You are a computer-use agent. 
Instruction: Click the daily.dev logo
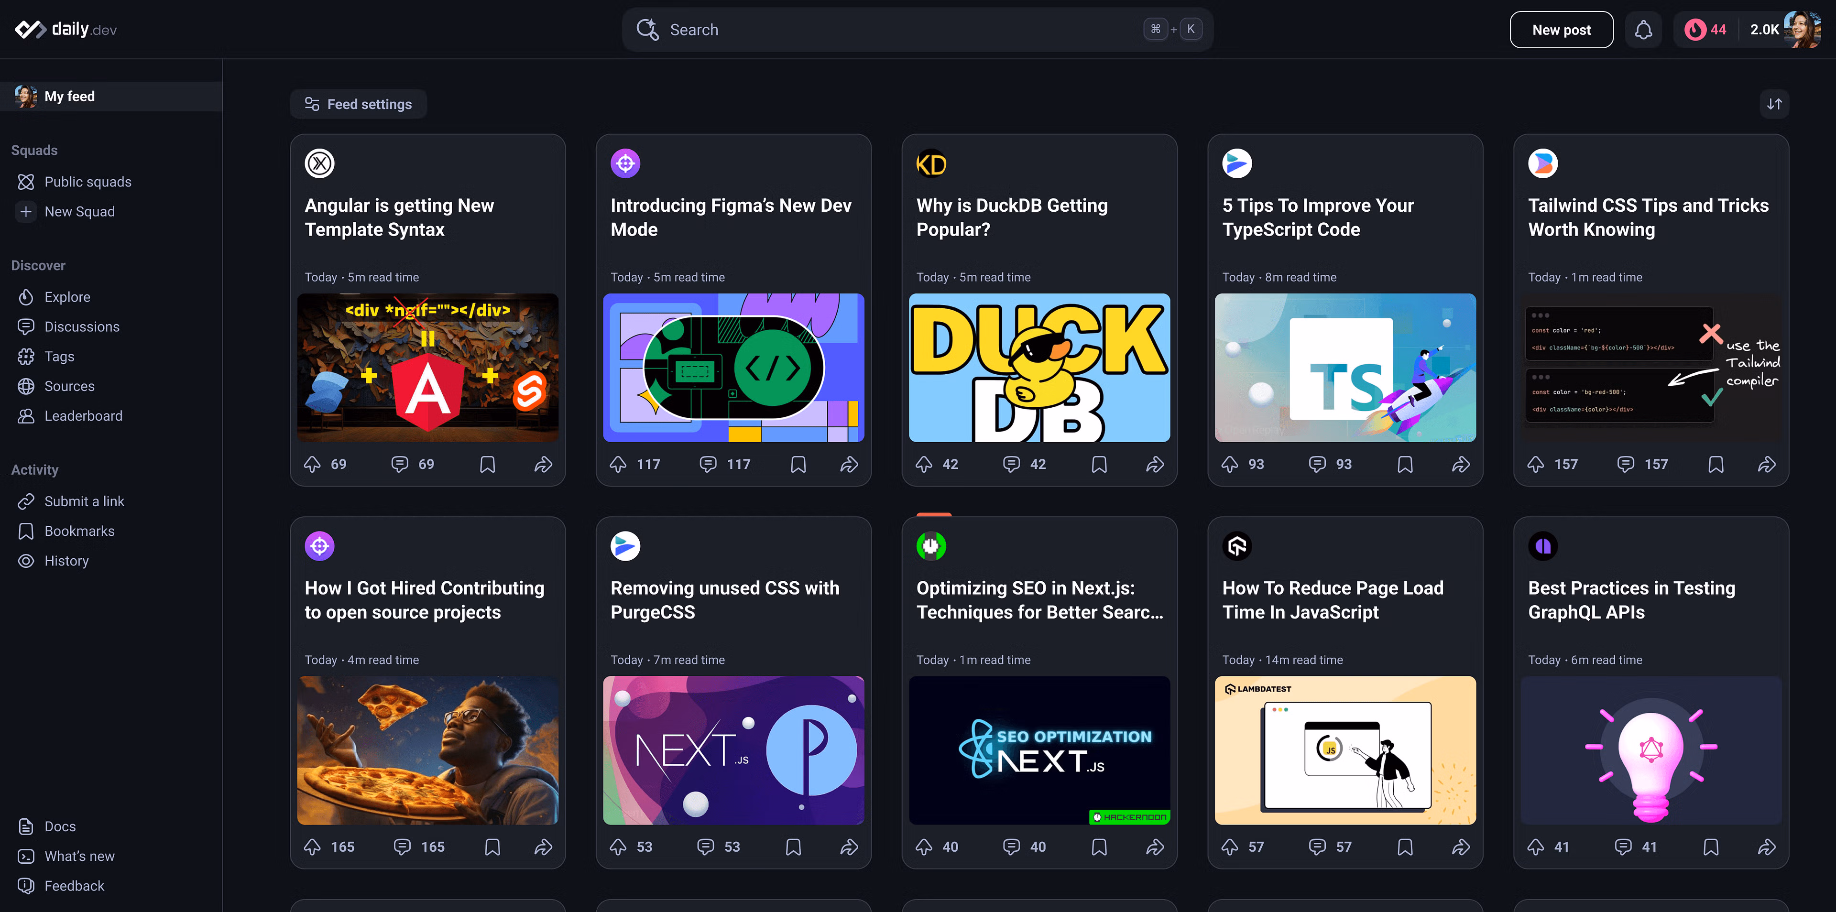66,29
